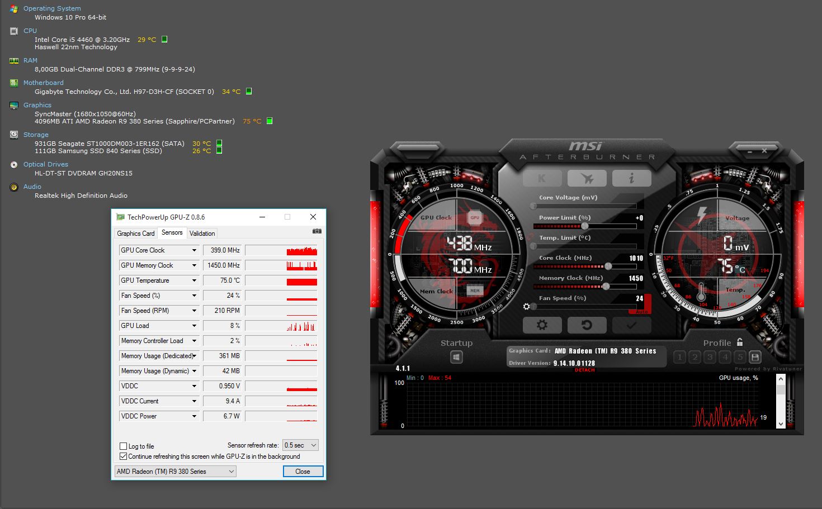Open the GPU Load sensor dropdown
Viewport: 822px width, 509px height.
point(194,326)
